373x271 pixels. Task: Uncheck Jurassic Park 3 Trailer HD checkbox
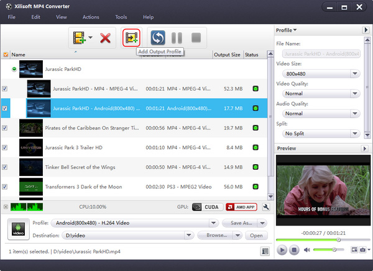point(5,147)
